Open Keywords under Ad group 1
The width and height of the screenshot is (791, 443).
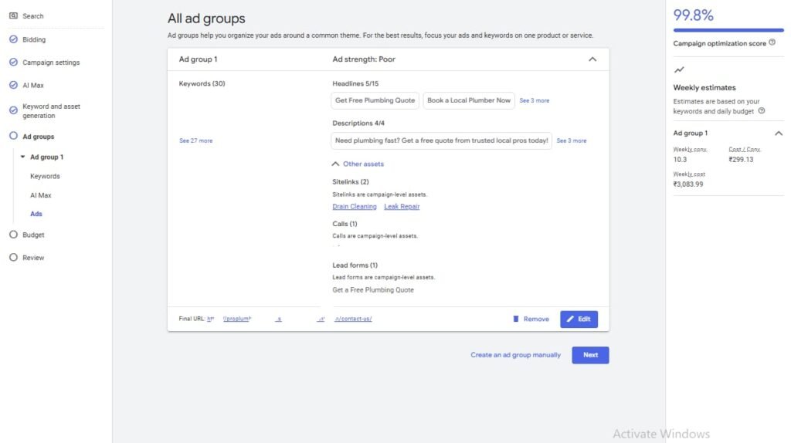tap(45, 176)
